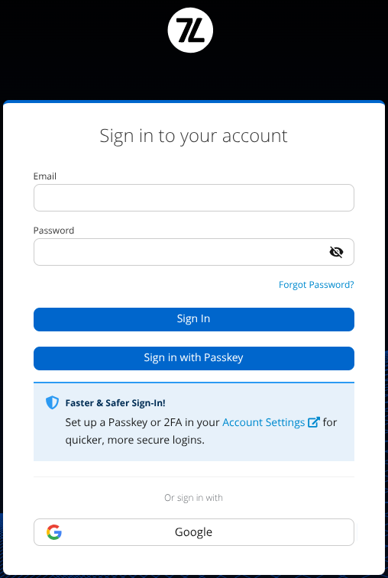Image resolution: width=388 pixels, height=578 pixels.
Task: Toggle password visibility with the crossed-eye icon
Action: pos(336,252)
